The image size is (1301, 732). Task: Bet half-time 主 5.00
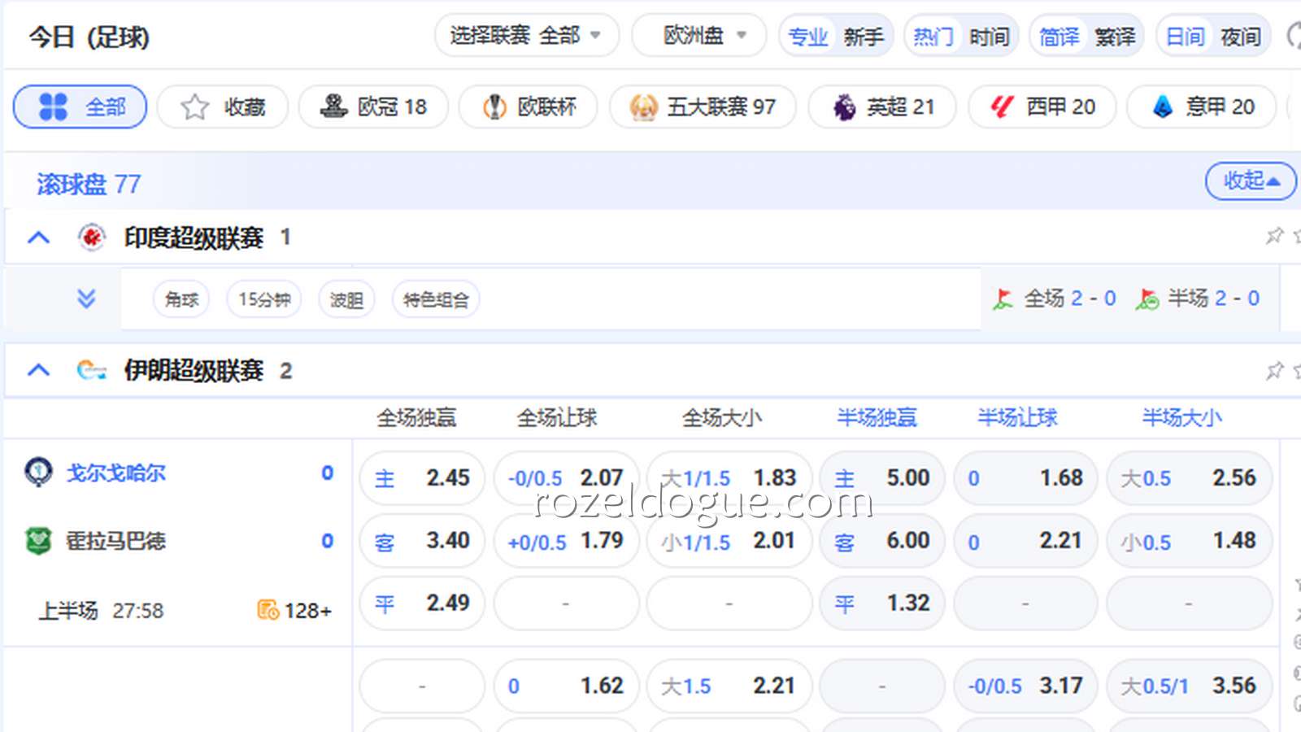pos(882,478)
